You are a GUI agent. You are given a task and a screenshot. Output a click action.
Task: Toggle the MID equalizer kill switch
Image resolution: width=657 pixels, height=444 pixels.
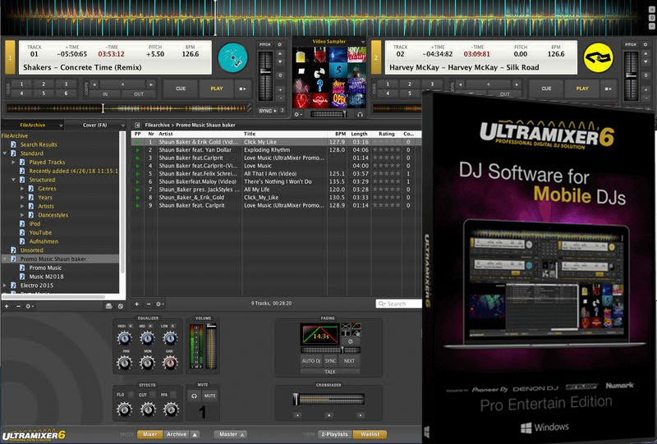(x=151, y=326)
